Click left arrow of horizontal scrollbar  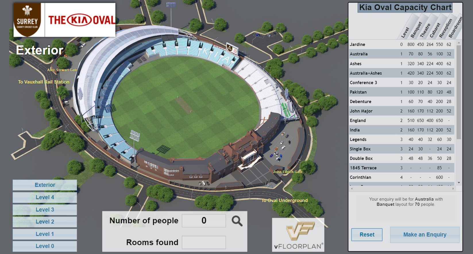352,189
